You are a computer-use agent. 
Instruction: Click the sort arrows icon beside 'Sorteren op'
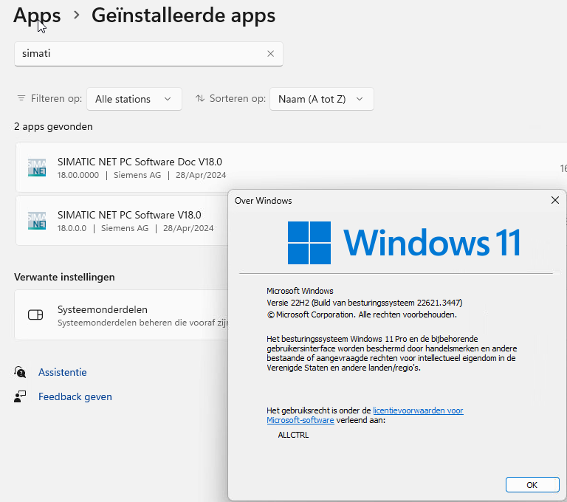[x=200, y=98]
